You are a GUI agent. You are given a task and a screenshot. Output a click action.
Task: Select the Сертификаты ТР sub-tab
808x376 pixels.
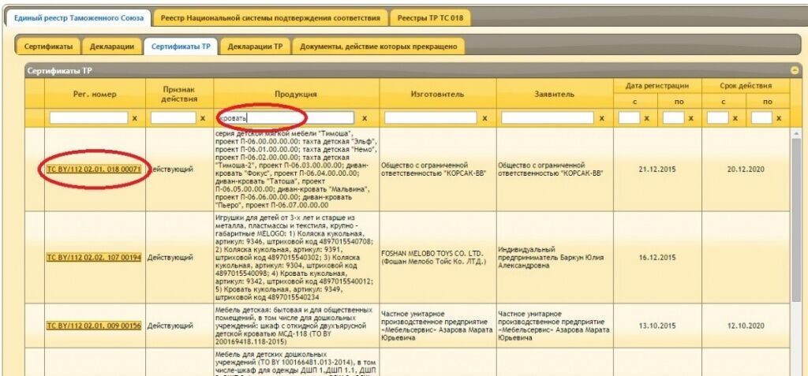point(181,47)
